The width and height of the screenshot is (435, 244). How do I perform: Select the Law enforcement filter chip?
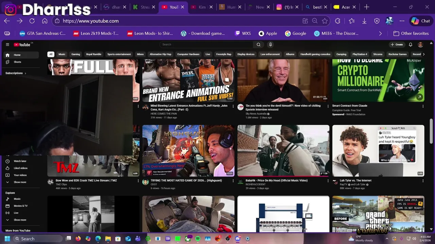point(270,54)
